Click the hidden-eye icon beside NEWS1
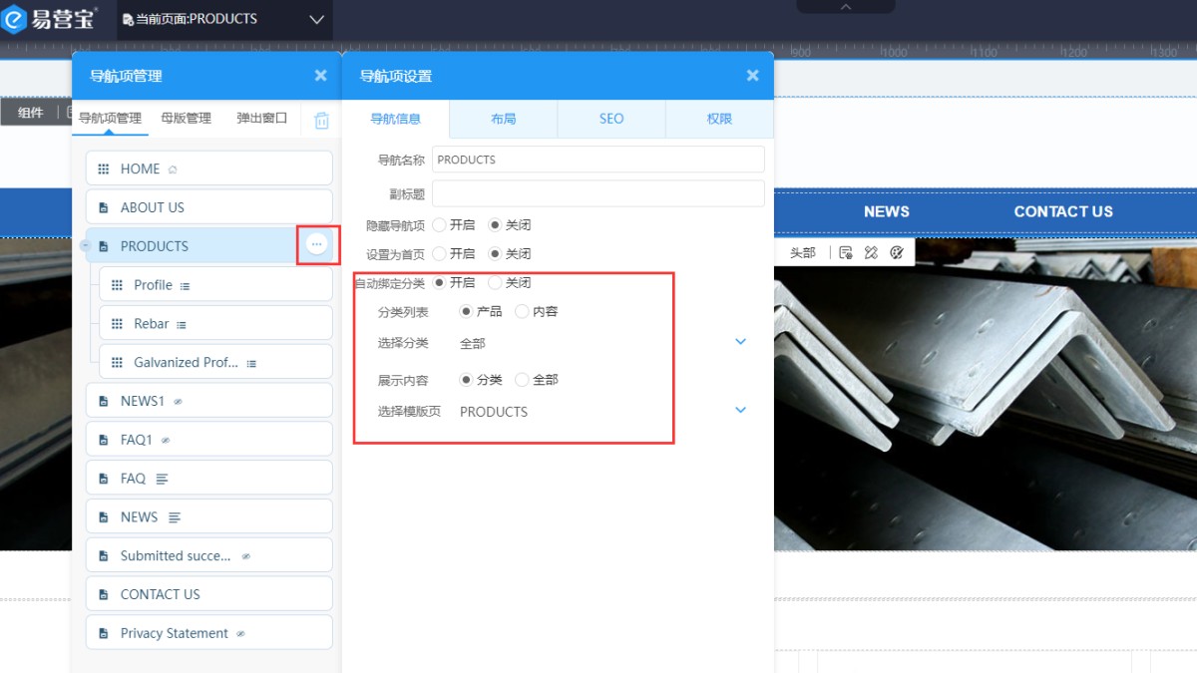This screenshot has width=1197, height=673. coord(178,401)
